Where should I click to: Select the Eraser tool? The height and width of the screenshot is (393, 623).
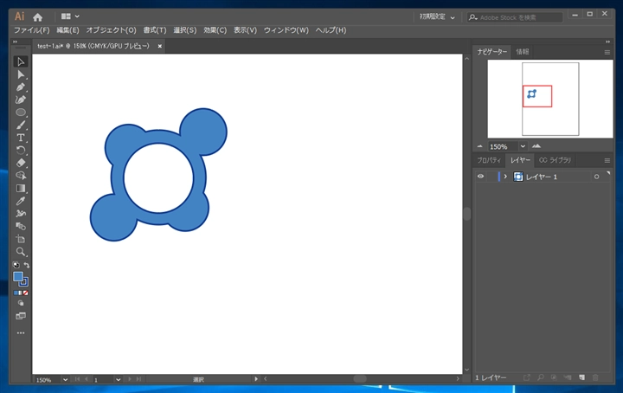click(x=21, y=163)
